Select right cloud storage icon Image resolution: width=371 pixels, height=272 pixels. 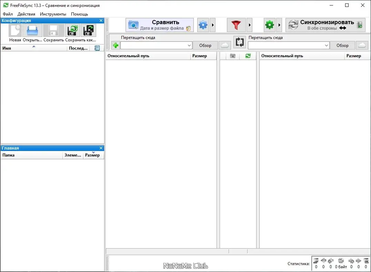[x=362, y=45]
